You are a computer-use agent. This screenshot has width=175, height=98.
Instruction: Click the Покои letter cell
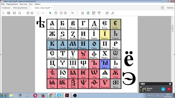105,45
